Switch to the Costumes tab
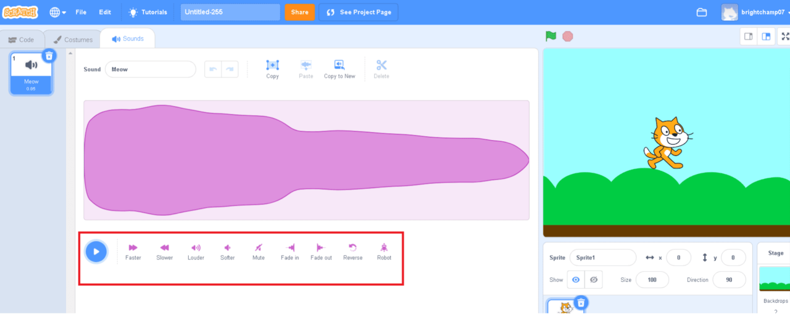 73,39
